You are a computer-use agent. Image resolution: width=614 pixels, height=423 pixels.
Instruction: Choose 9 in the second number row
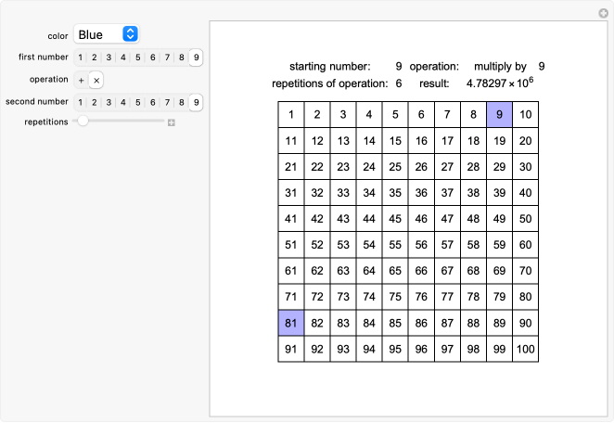coord(197,103)
